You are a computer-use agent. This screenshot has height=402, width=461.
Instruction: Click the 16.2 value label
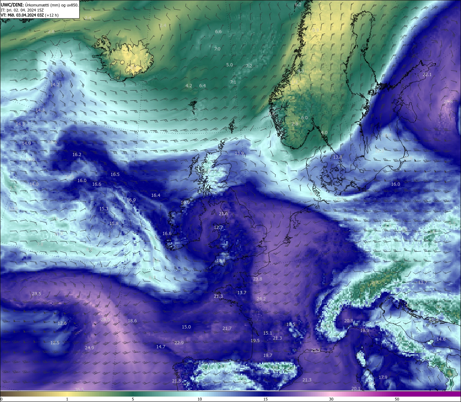[77, 155]
